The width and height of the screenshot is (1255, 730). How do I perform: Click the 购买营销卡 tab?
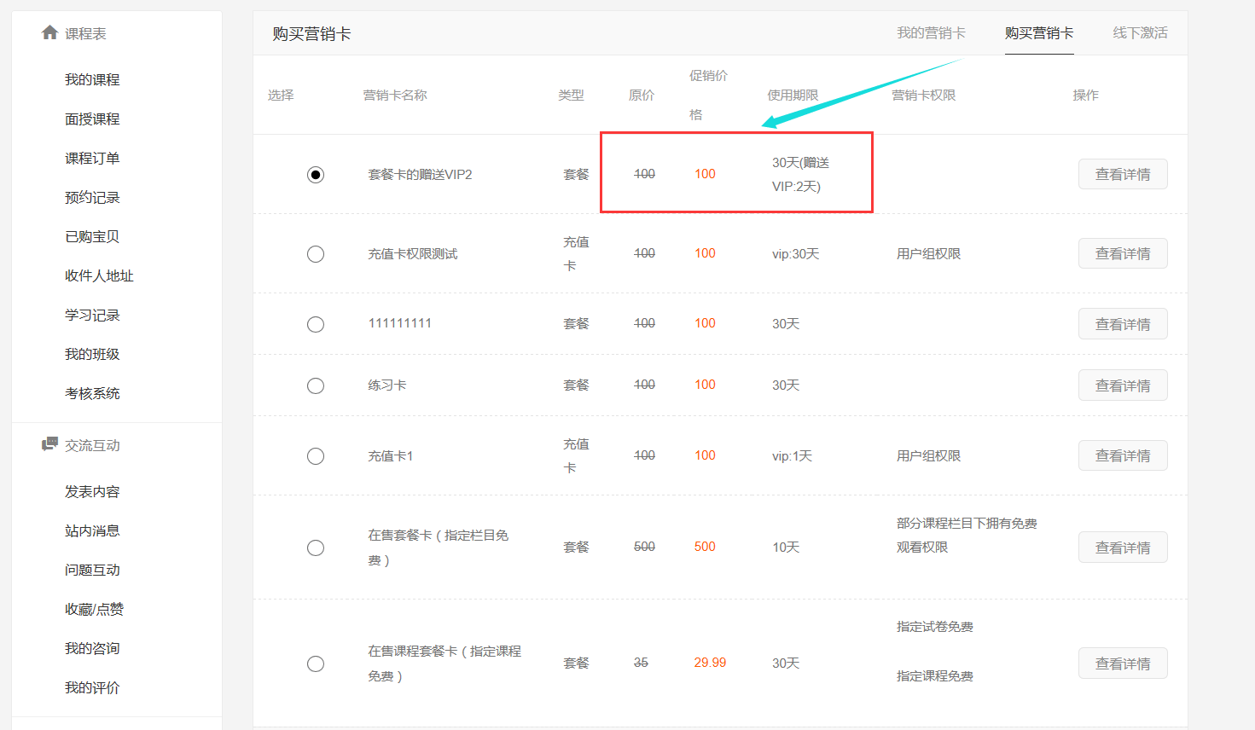[x=1038, y=33]
